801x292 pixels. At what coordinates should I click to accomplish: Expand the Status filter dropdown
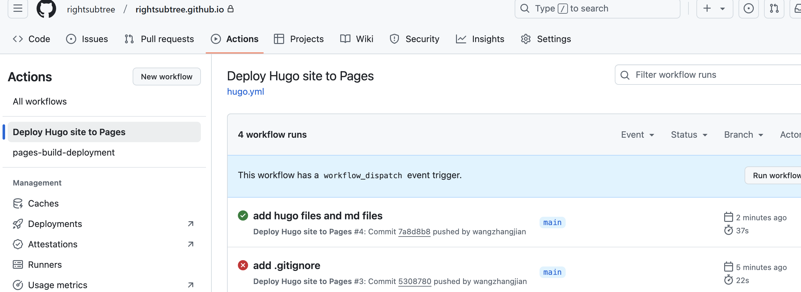click(689, 135)
